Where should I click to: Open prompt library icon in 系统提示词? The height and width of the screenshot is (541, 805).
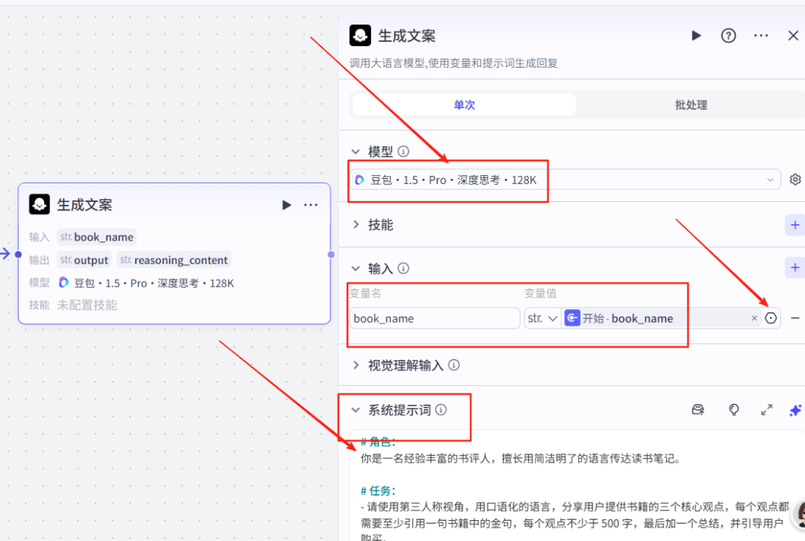point(698,410)
